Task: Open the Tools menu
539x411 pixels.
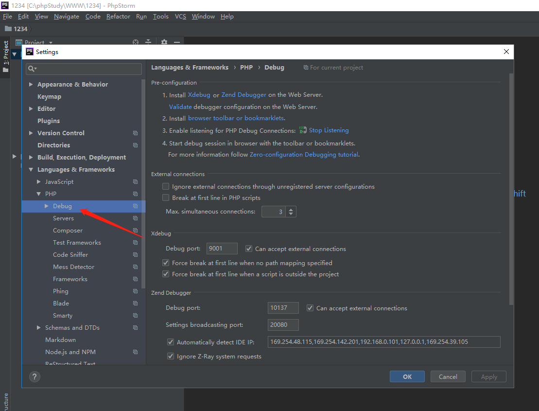Action: coord(160,16)
